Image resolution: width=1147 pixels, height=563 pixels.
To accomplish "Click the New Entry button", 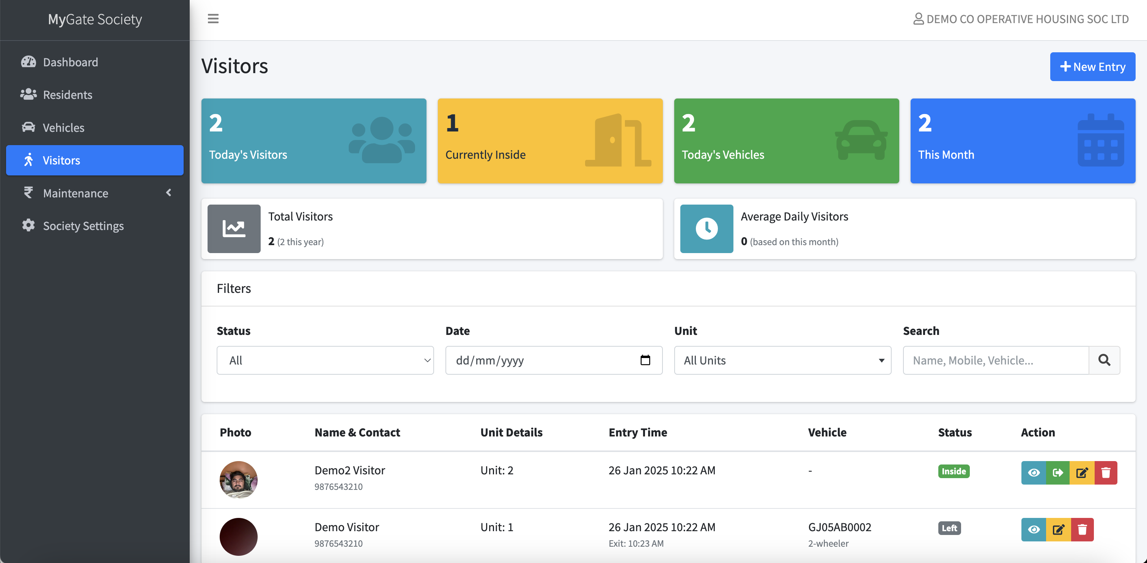I will pyautogui.click(x=1092, y=66).
